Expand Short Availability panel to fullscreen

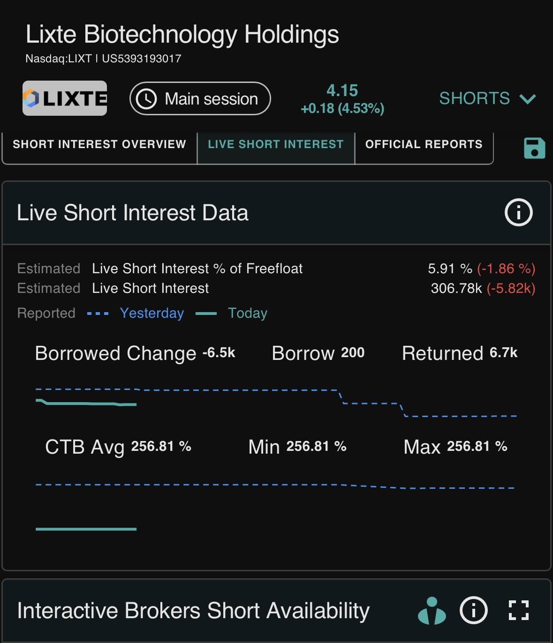(518, 611)
